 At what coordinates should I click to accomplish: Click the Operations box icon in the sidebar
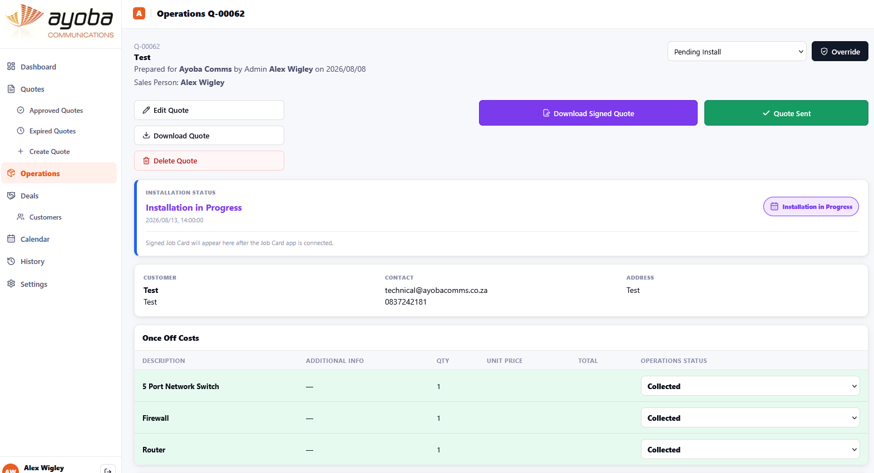11,173
